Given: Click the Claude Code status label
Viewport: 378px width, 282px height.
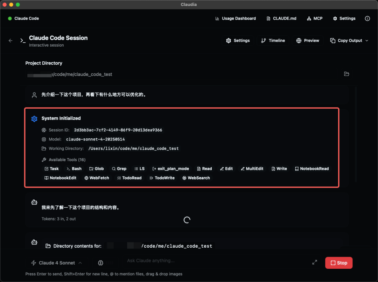Looking at the screenshot, I should tap(27, 19).
